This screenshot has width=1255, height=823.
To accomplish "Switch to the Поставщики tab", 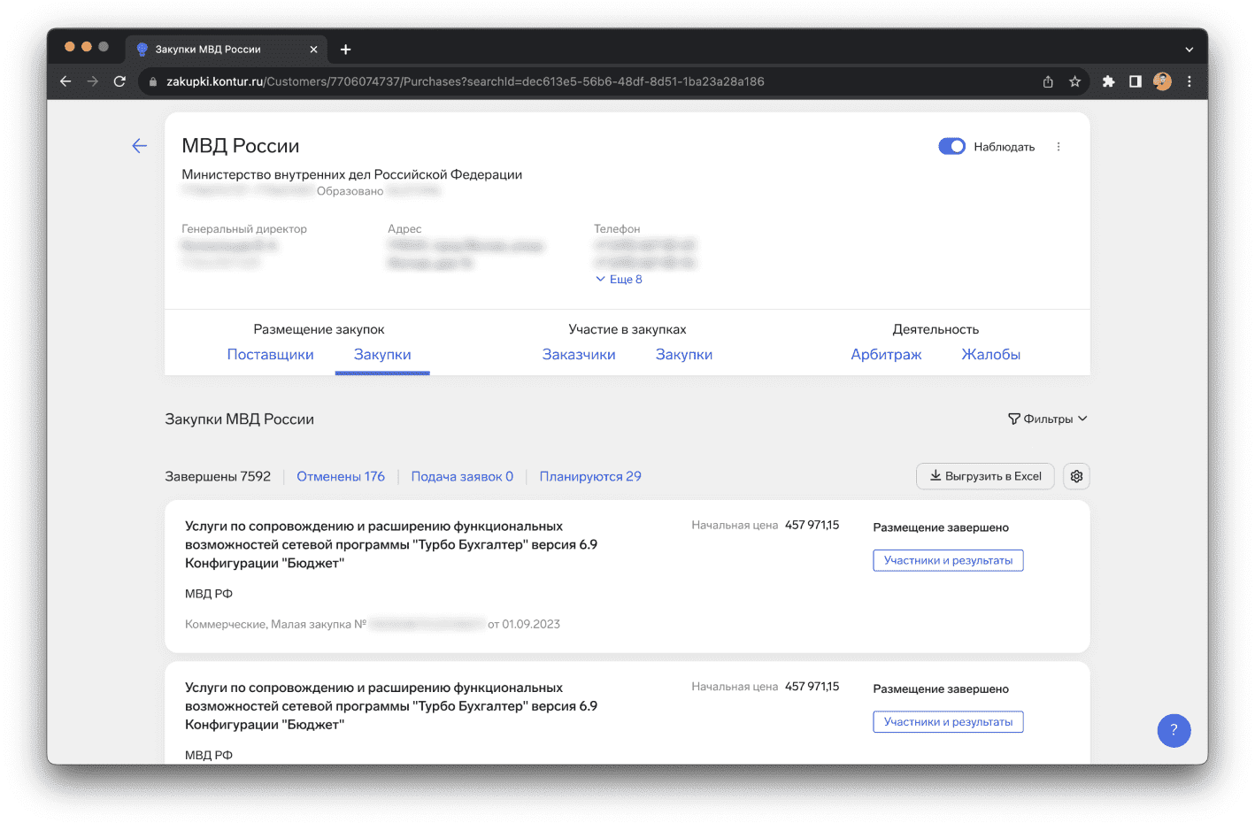I will 270,355.
